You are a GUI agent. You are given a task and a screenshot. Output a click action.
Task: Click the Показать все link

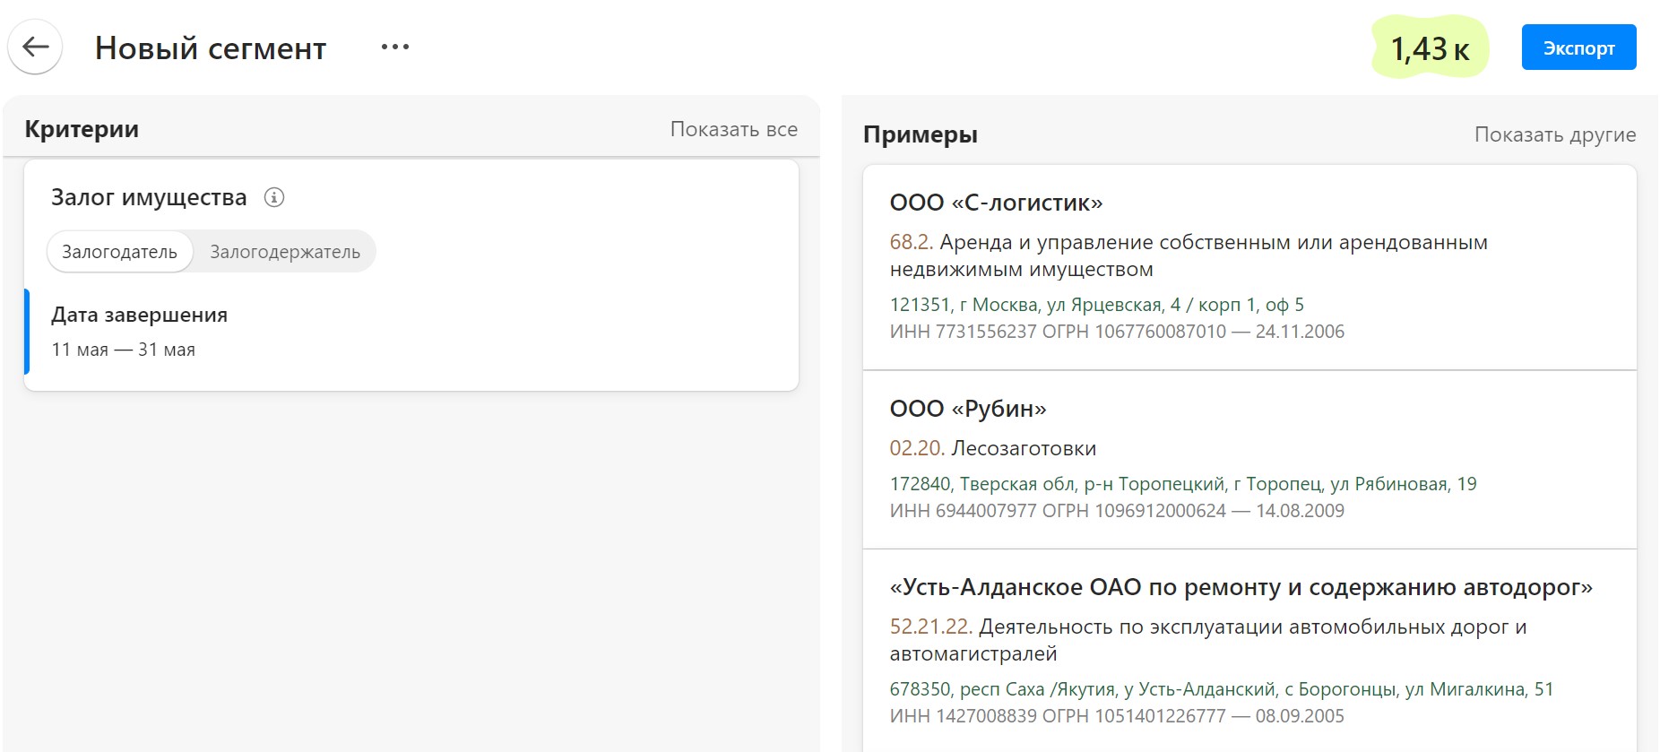(733, 129)
